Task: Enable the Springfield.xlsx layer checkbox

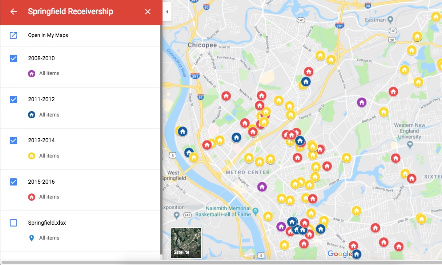Action: [13, 223]
